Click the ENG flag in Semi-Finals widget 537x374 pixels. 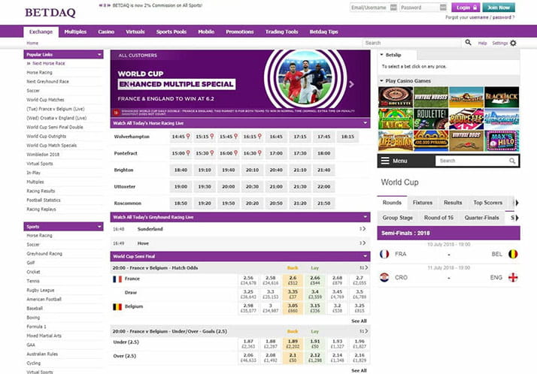pyautogui.click(x=513, y=277)
